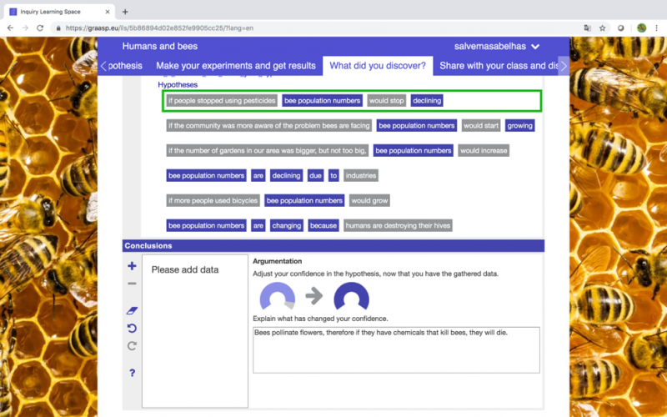
Task: Open 'Share with your class' tab
Action: pos(499,66)
